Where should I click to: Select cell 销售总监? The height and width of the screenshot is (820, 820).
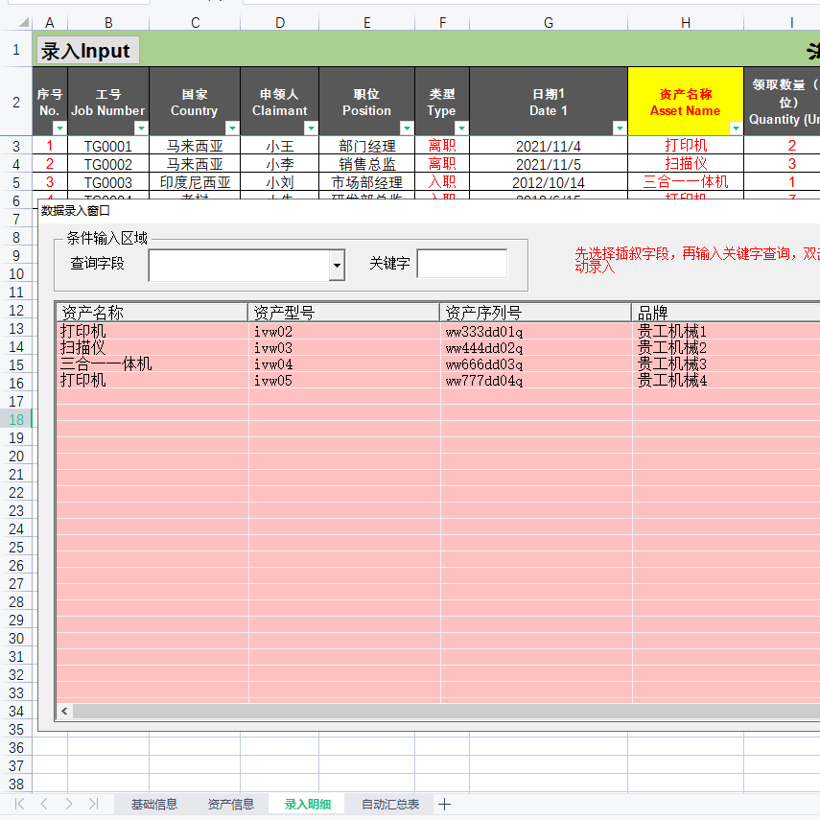coord(366,164)
